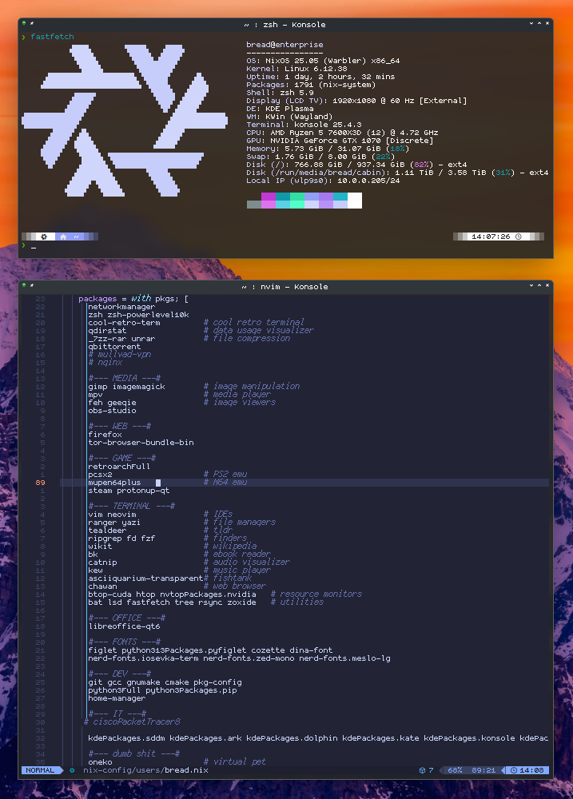Image resolution: width=573 pixels, height=799 pixels.
Task: Maximize the nvim Konsole window
Action: tap(539, 285)
